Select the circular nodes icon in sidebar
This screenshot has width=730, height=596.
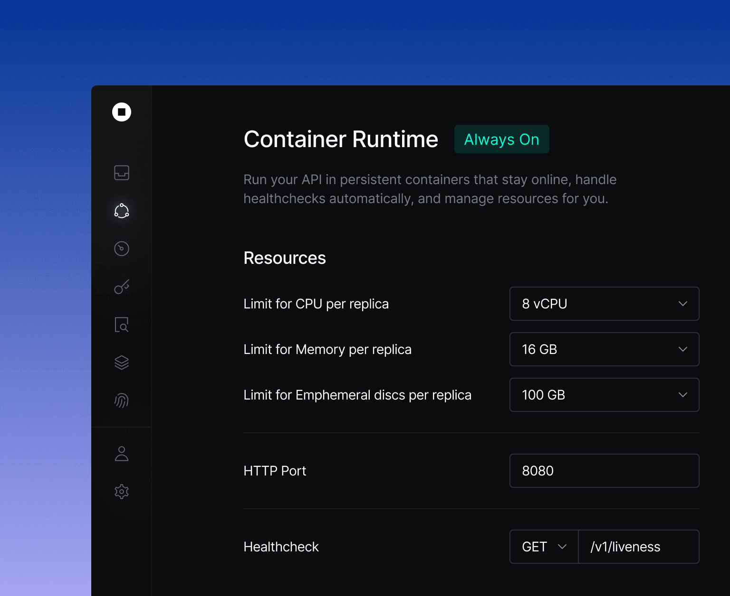tap(122, 211)
